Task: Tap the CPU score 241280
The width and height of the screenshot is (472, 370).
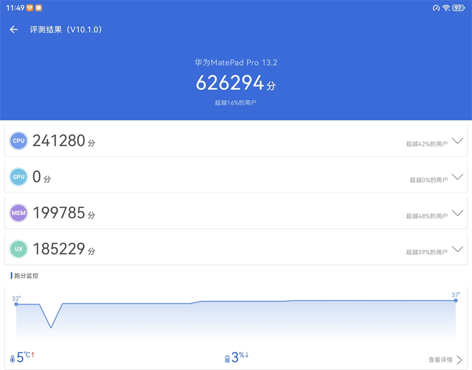Action: [59, 141]
